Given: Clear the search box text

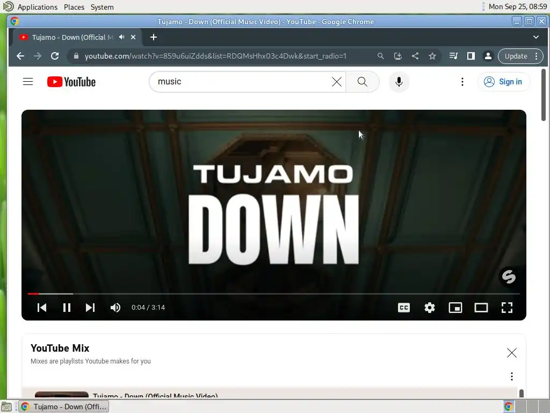Looking at the screenshot, I should (336, 82).
